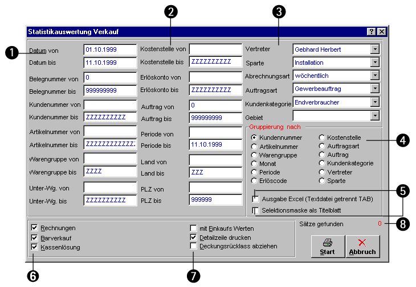Choose Periode grouping radio button
416x287 pixels.
[254, 172]
